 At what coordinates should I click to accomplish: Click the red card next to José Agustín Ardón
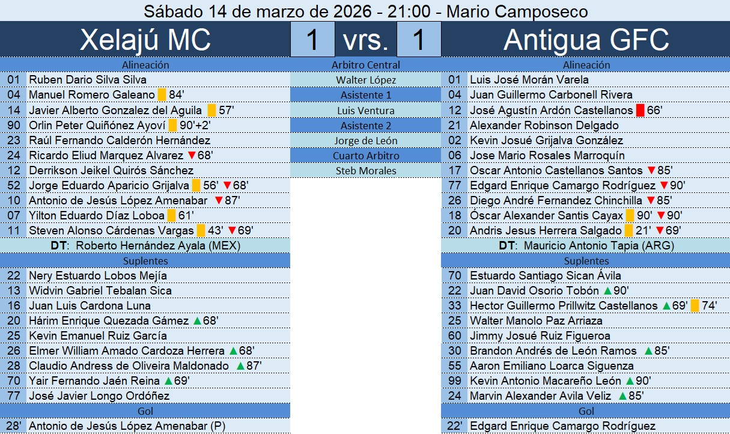point(640,110)
